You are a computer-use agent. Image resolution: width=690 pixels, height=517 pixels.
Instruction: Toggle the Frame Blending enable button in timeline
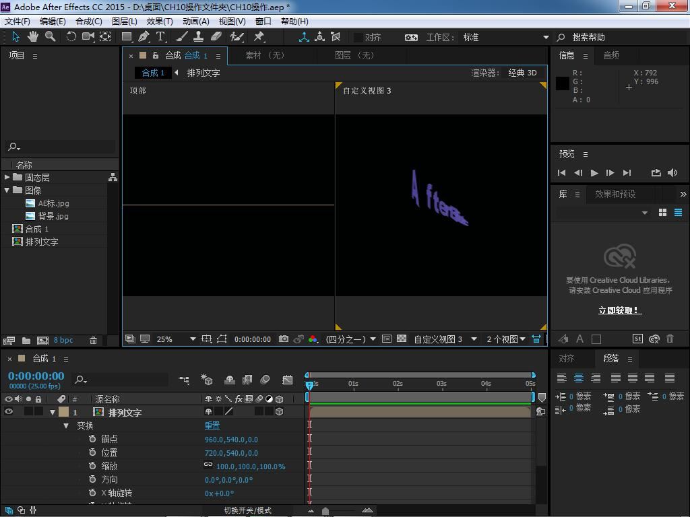point(247,380)
